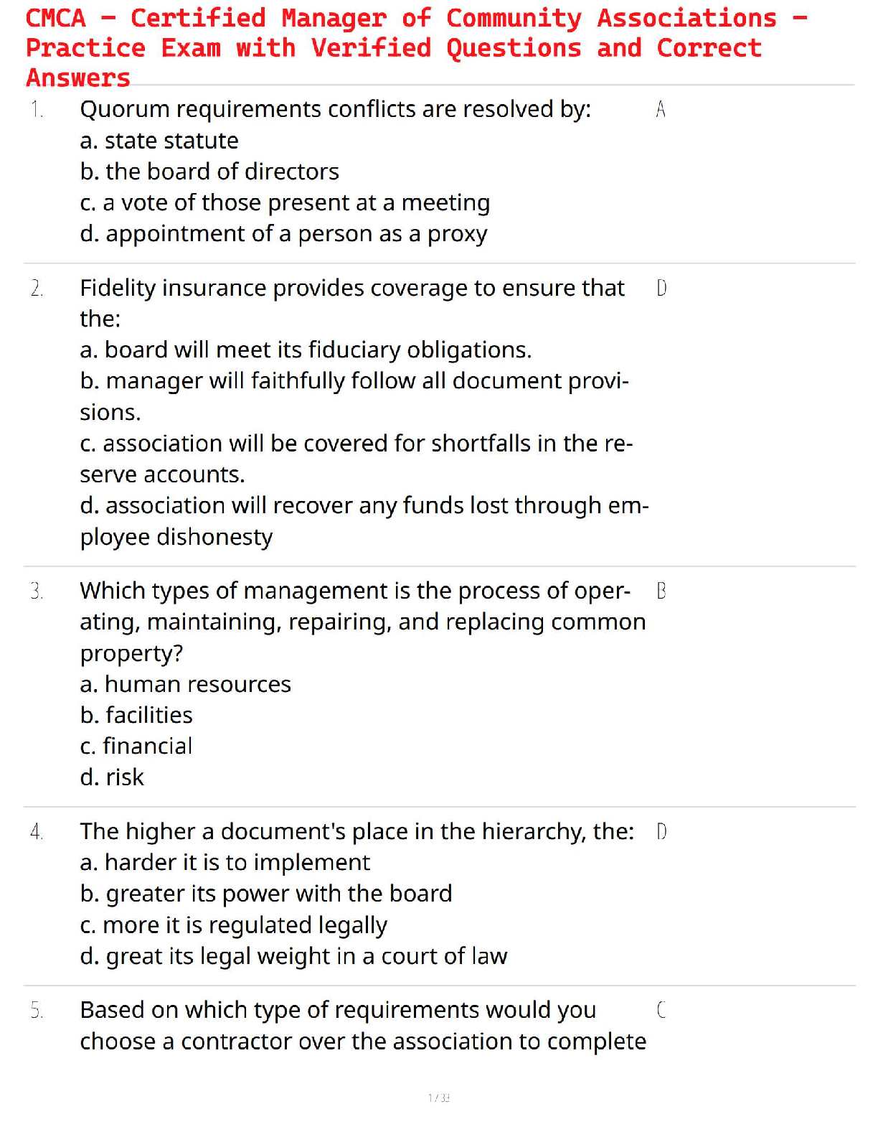Pick the 'c. financial' answer option
The width and height of the screenshot is (878, 1137).
click(136, 747)
